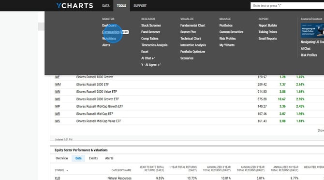Click the 289.42 price for IWM

pos(262,84)
